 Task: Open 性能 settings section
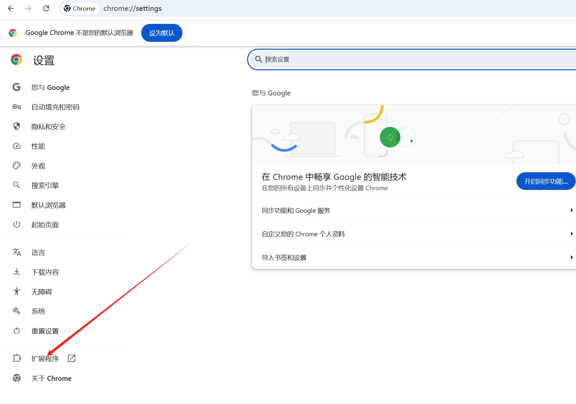[x=38, y=146]
